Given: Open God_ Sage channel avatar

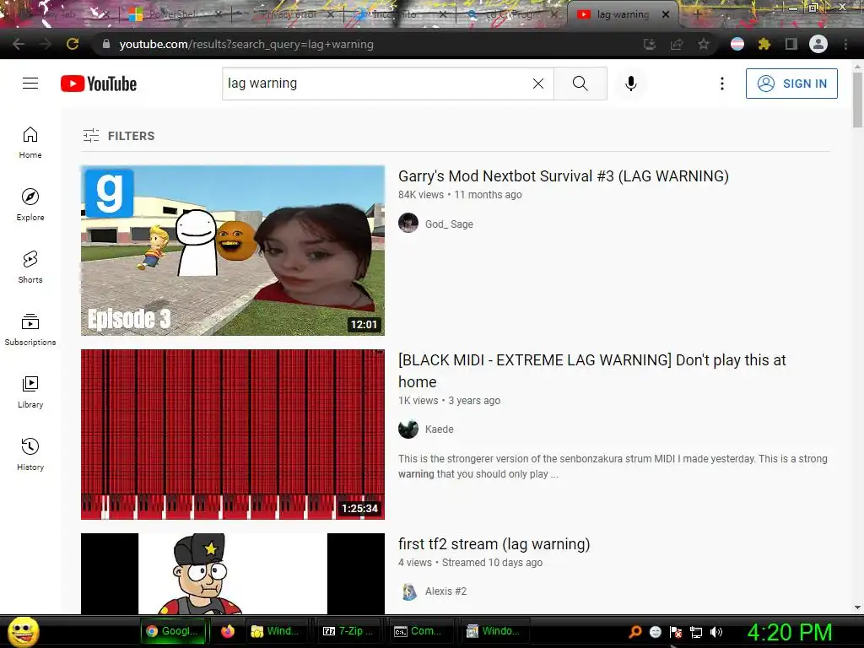Looking at the screenshot, I should point(408,223).
